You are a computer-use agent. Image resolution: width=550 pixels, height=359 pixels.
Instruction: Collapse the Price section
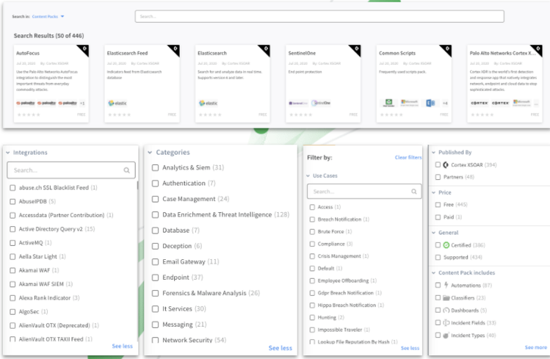point(433,192)
